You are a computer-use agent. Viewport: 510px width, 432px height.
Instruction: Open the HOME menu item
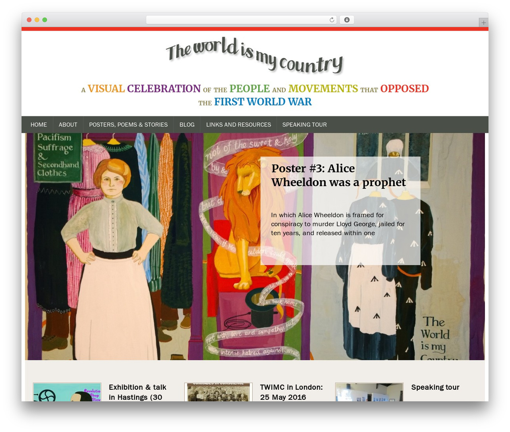click(x=39, y=125)
